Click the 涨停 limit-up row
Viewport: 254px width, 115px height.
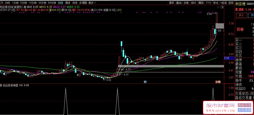[244, 60]
